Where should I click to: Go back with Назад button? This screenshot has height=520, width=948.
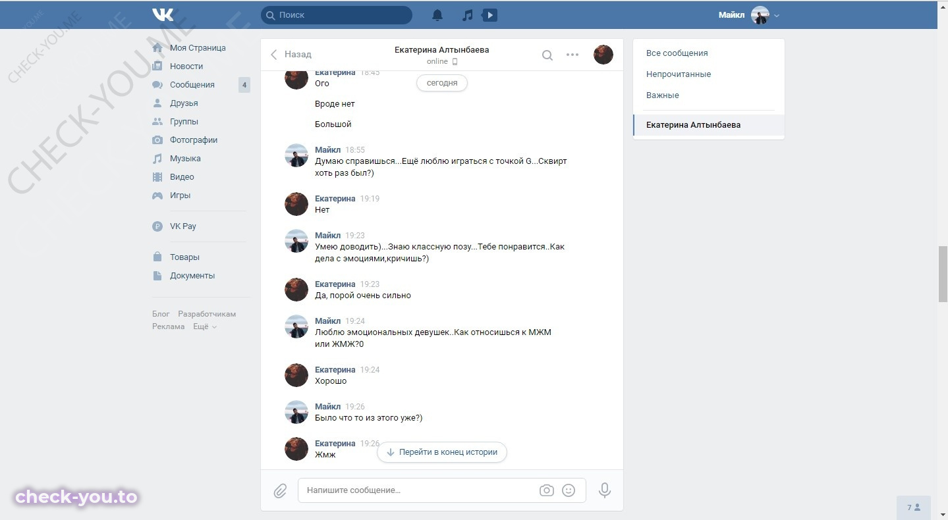[291, 55]
